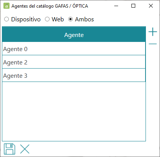Click the 'Ambos' label text
The image size is (160, 157).
pyautogui.click(x=85, y=19)
